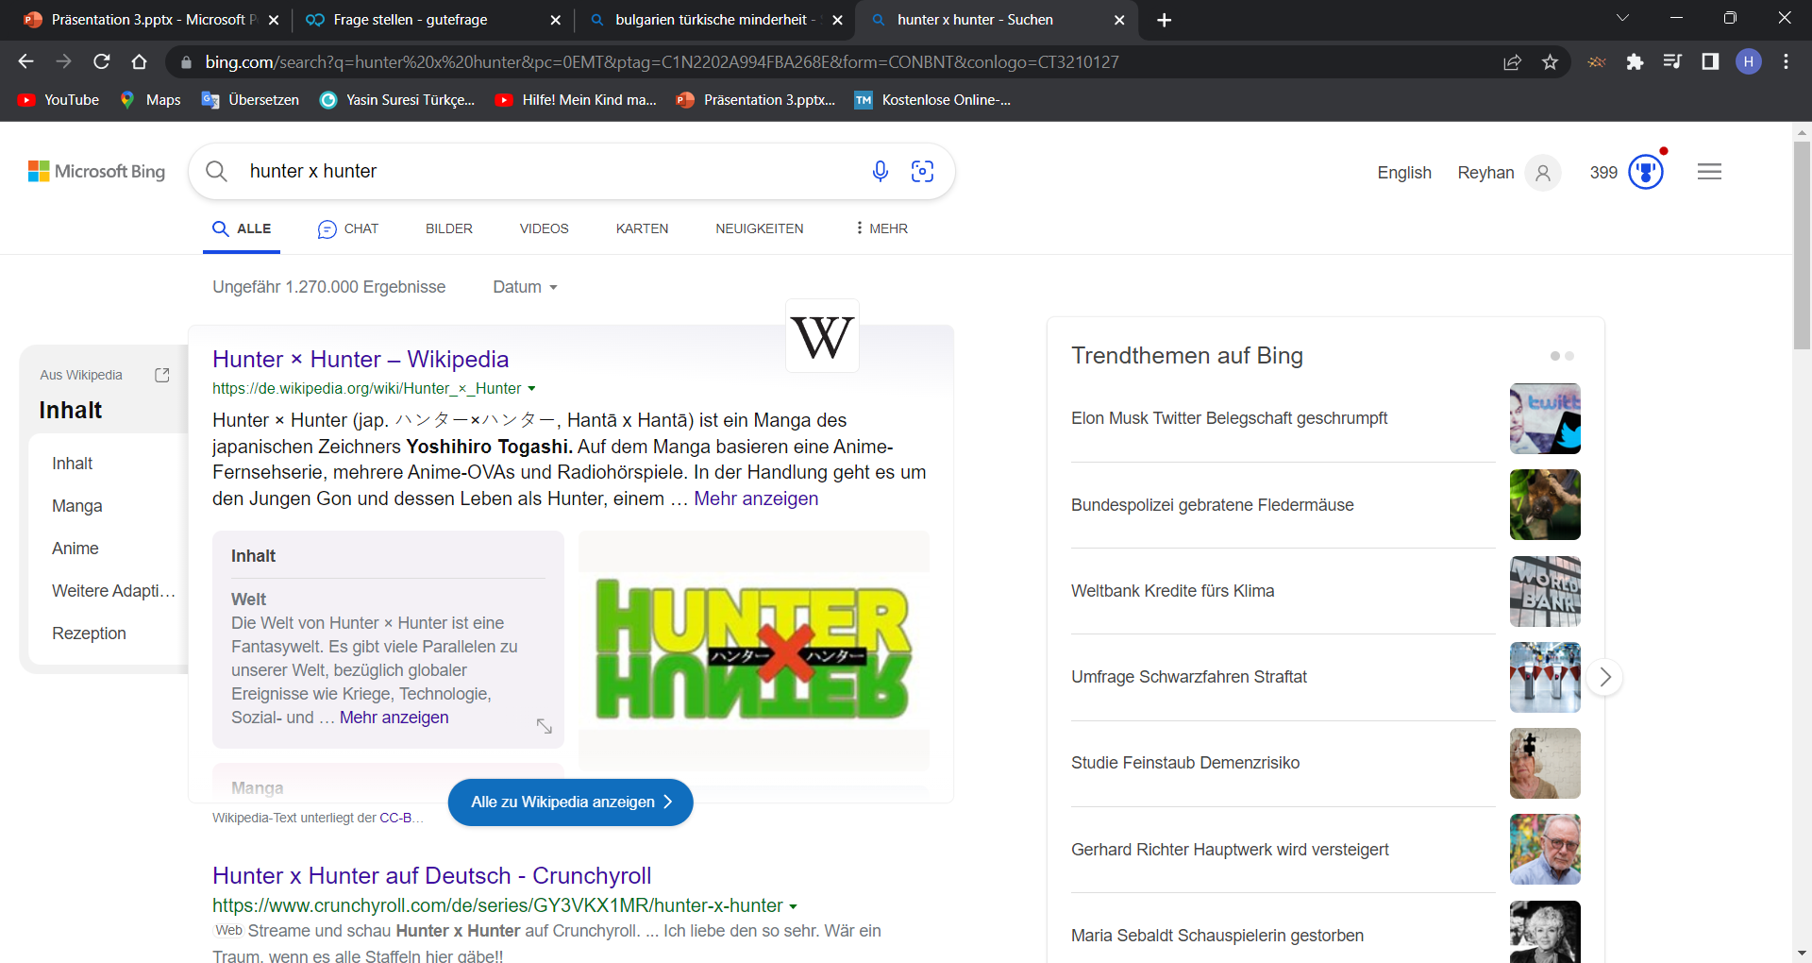
Task: Select the CHAT search tab
Action: tap(348, 228)
